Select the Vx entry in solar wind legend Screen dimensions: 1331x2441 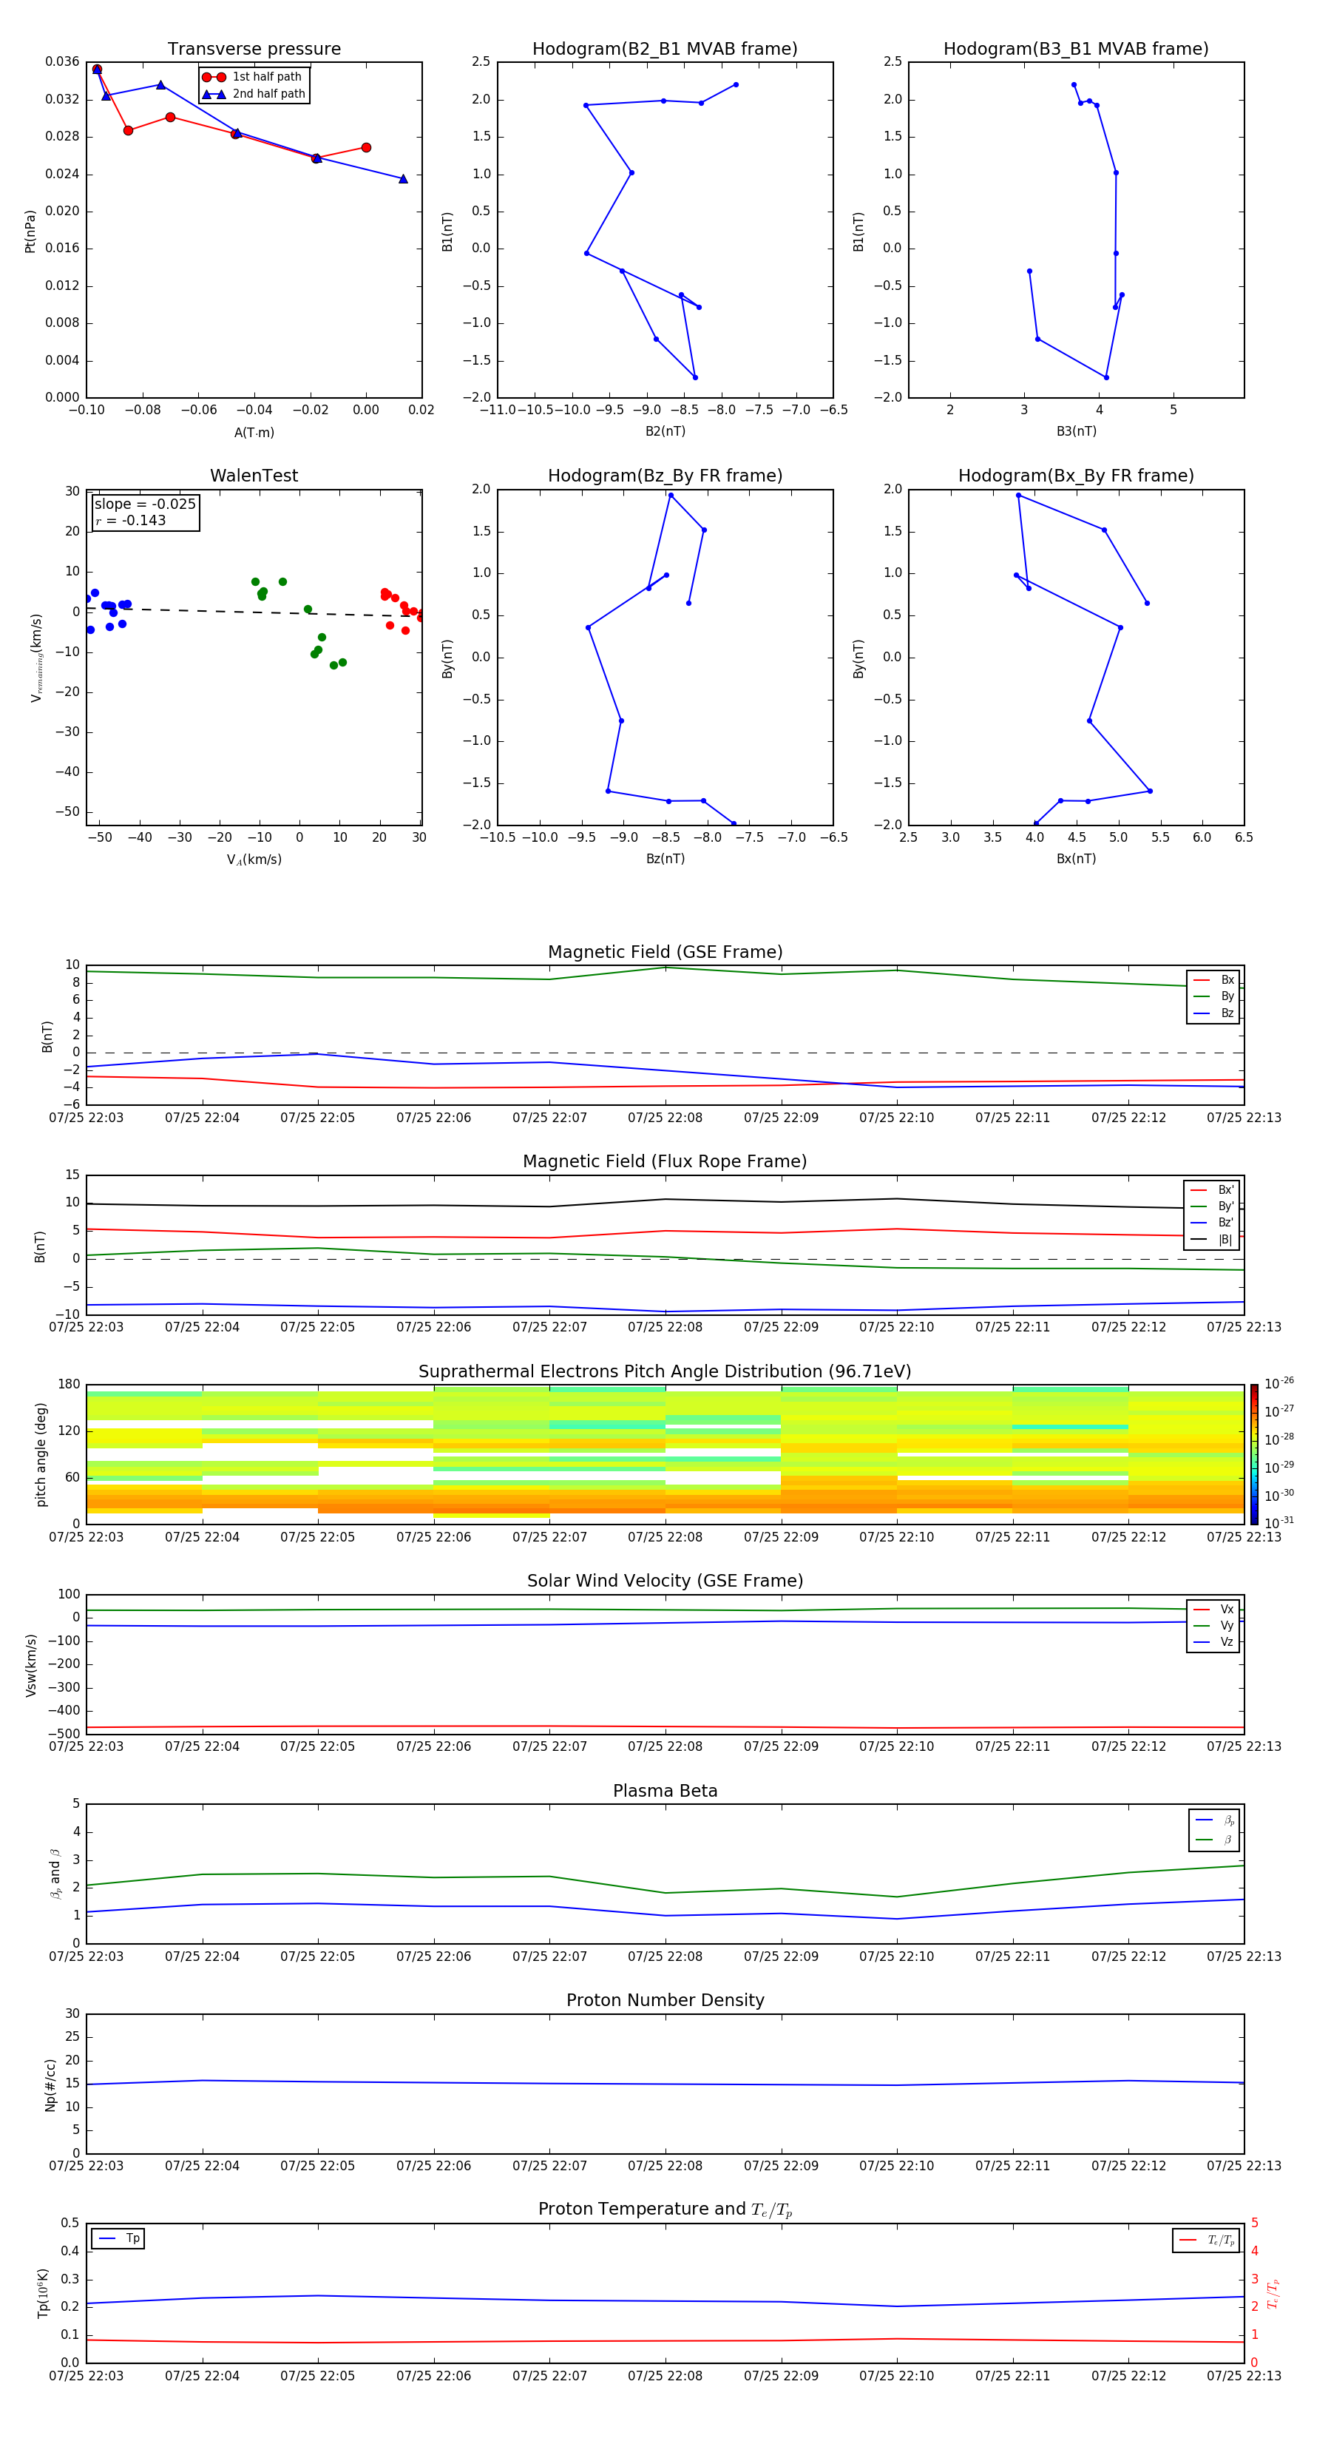(x=1213, y=1609)
